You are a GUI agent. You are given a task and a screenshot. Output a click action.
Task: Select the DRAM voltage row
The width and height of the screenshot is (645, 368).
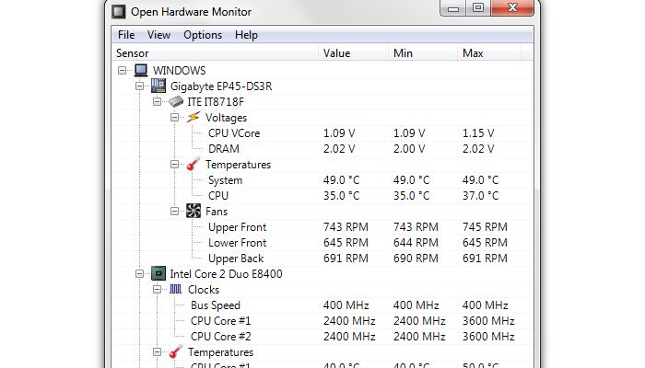coord(322,149)
